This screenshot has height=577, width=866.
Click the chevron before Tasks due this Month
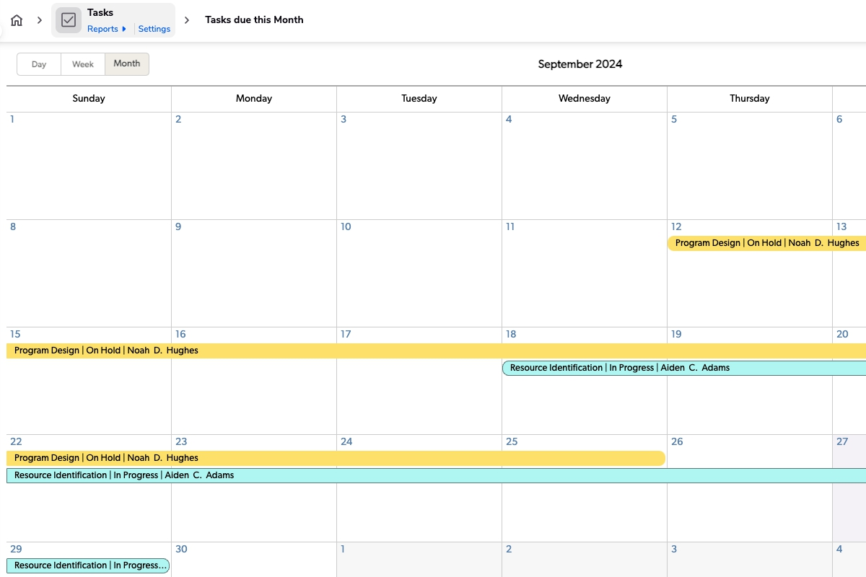(x=187, y=20)
